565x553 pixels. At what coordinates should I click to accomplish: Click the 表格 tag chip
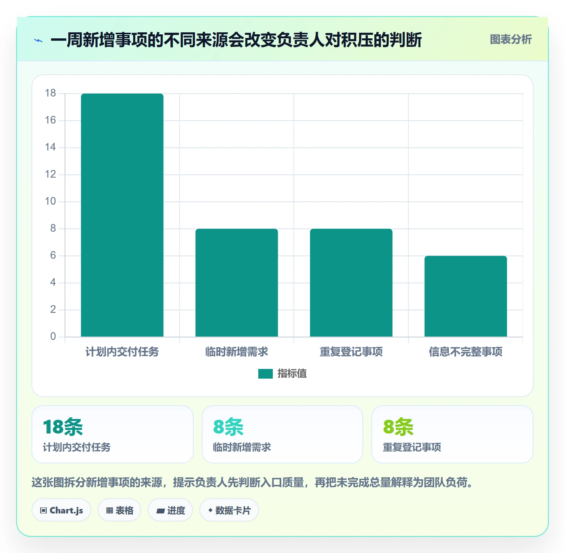(x=119, y=510)
